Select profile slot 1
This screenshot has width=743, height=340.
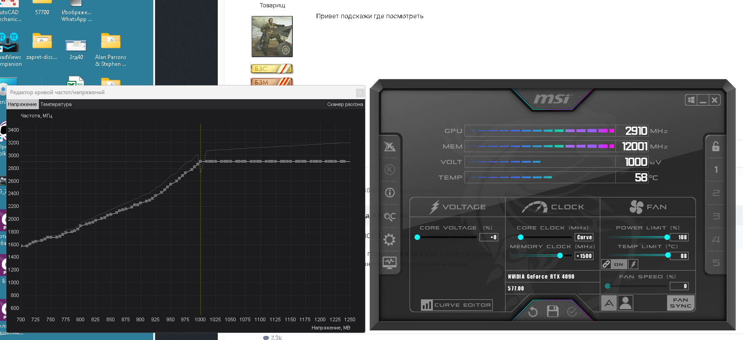(x=716, y=170)
